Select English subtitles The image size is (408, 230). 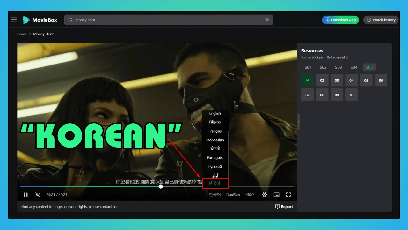pyautogui.click(x=215, y=113)
